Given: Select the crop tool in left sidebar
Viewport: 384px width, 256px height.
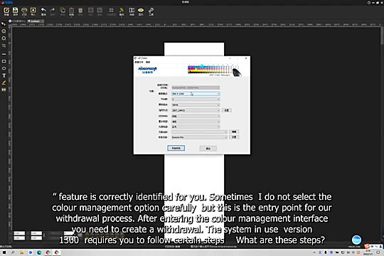Looking at the screenshot, I should pyautogui.click(x=4, y=46).
